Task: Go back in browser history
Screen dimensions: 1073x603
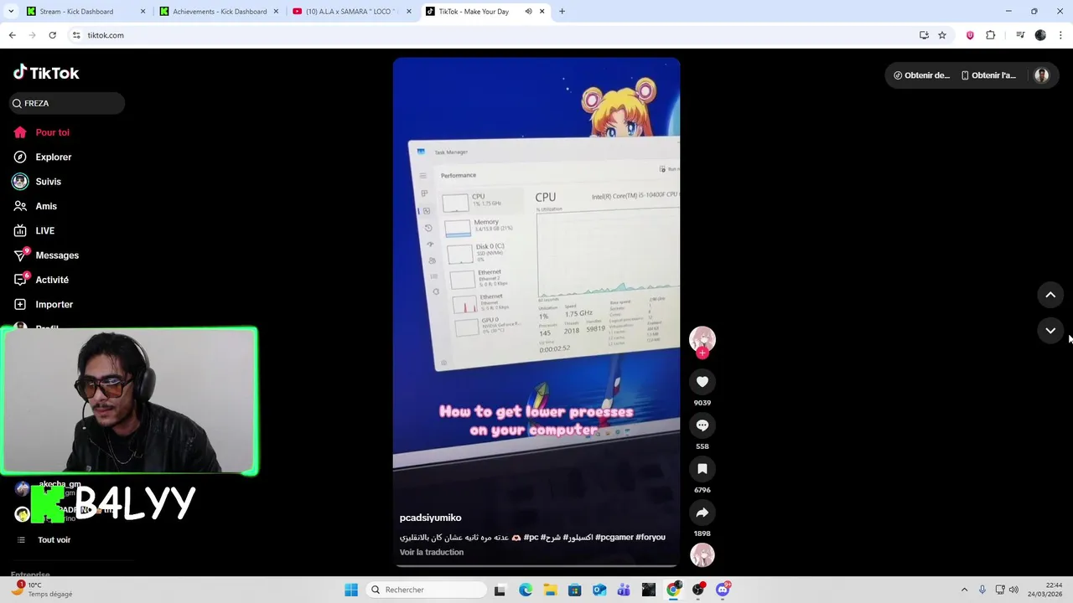Action: (x=12, y=35)
